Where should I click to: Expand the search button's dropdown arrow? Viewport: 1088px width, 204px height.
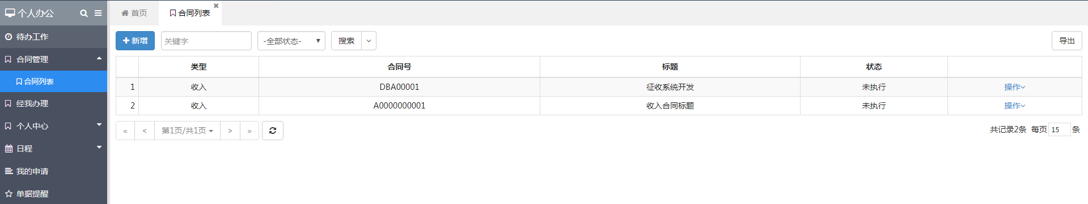(369, 41)
